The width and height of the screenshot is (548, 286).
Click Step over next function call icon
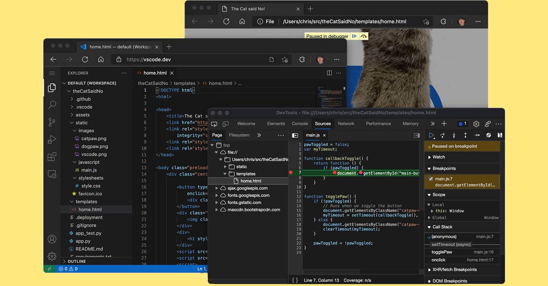443,135
